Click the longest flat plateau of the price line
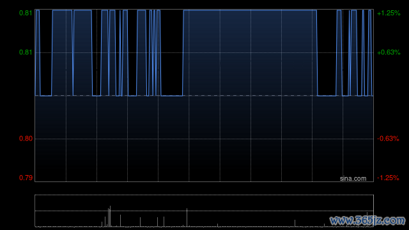This screenshot has height=230, width=409. pyautogui.click(x=250, y=10)
